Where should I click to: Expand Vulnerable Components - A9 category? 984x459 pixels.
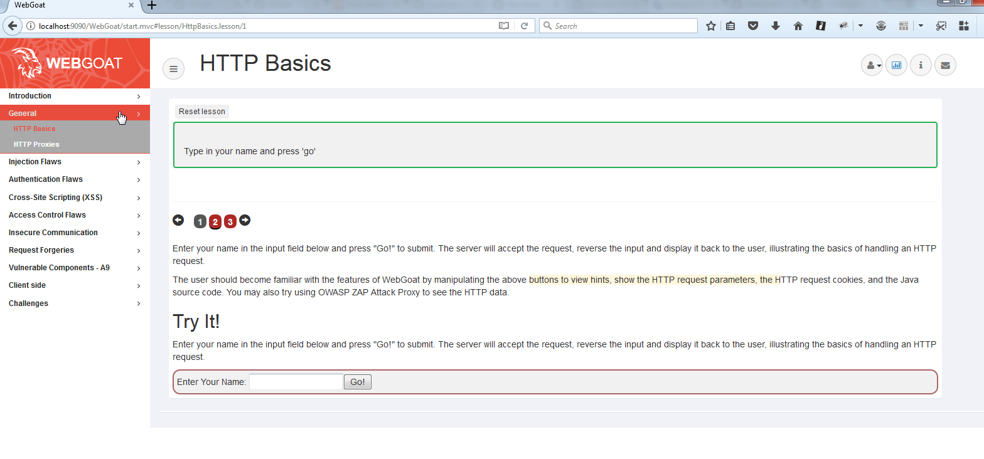coord(75,268)
